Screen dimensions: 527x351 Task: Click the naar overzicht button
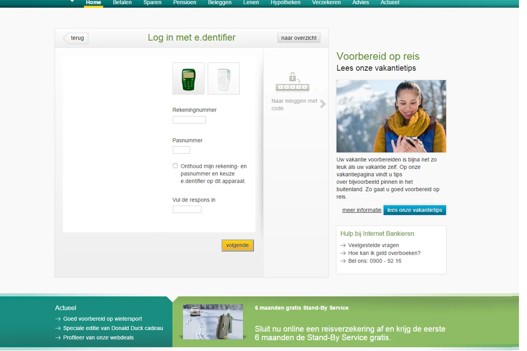(x=298, y=38)
